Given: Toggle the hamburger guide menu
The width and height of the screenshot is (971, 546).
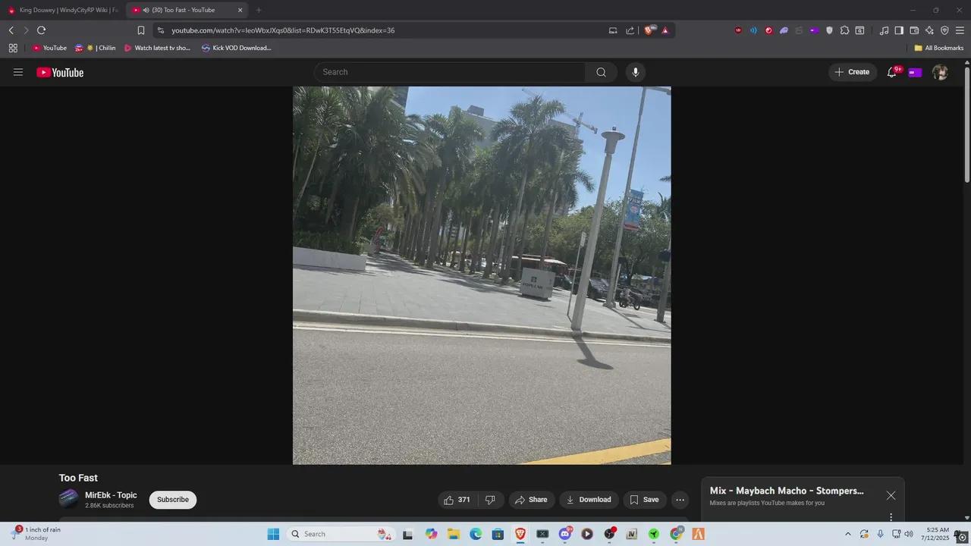Looking at the screenshot, I should tap(18, 72).
